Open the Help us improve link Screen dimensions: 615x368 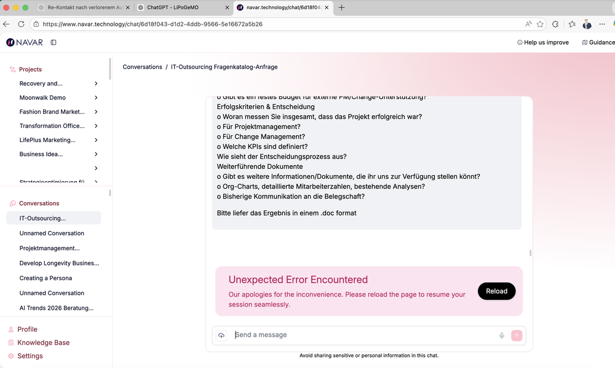[542, 42]
